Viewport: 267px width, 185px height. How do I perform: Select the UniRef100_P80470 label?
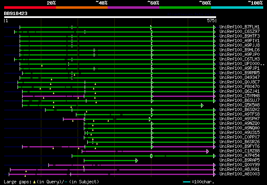pos(239,87)
